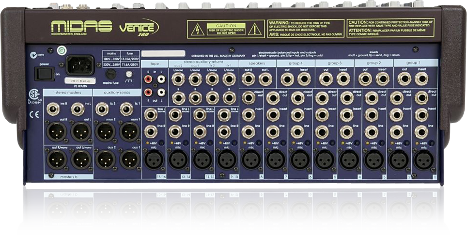Select the red tape out R RCA jack
The image size is (467, 235).
click(148, 93)
